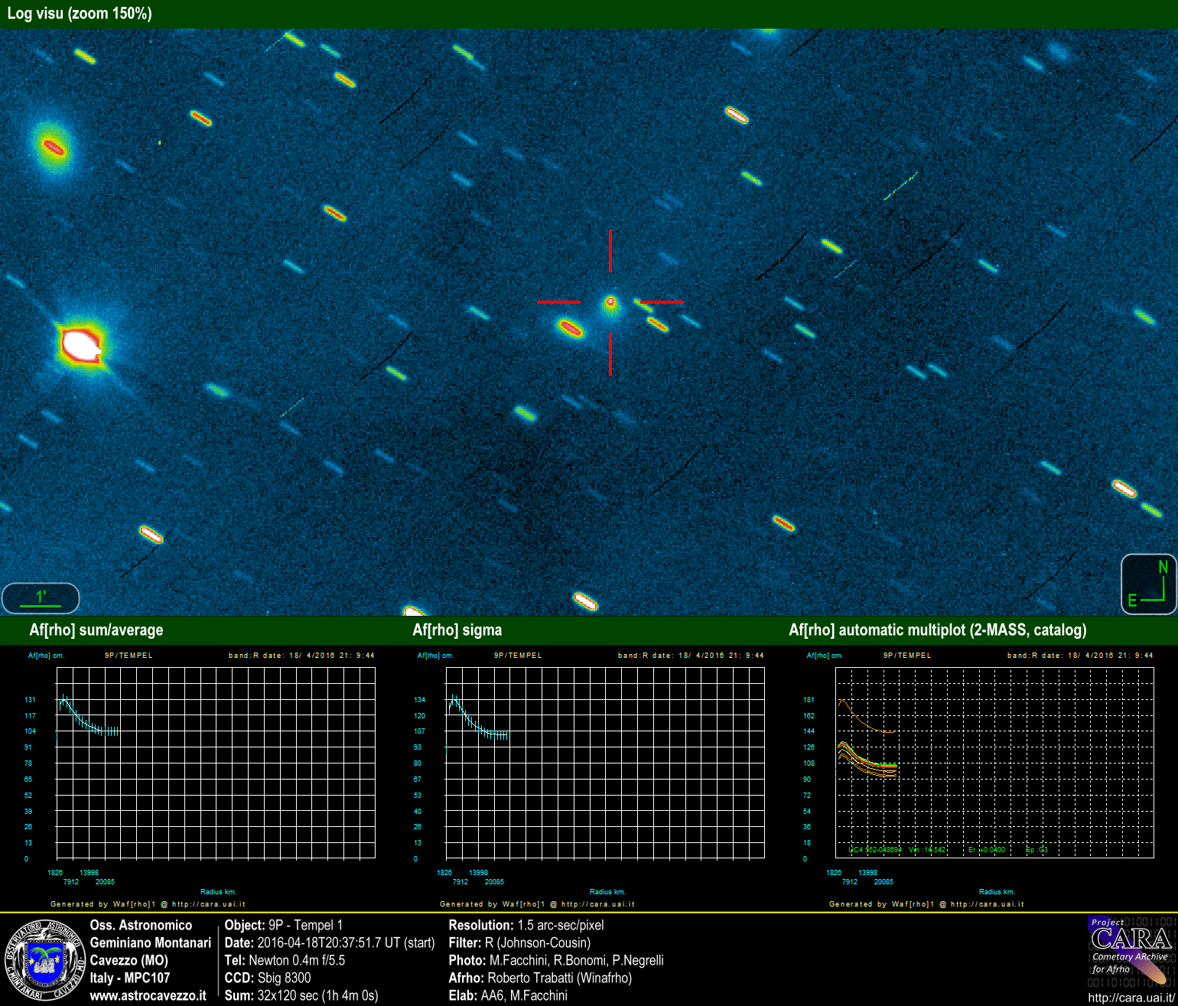Click the comet nucleus inside the red crosshair
Viewport: 1178px width, 1006px height.
point(610,302)
